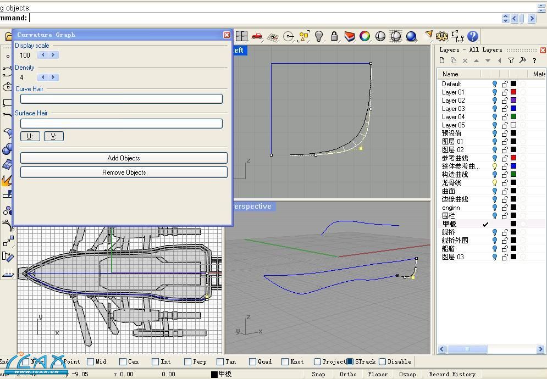Click the four-viewport layout icon
547x379 pixels.
pyautogui.click(x=241, y=36)
